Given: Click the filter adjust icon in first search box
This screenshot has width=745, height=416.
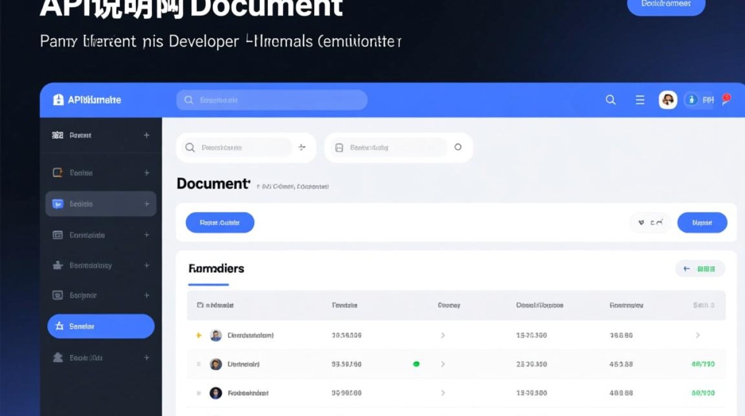Looking at the screenshot, I should (x=302, y=147).
